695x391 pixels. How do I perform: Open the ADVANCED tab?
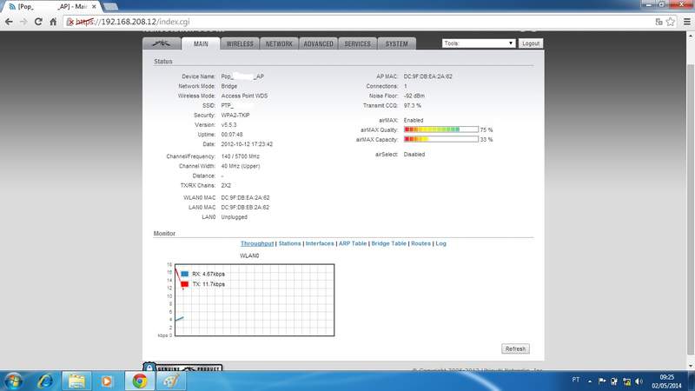pyautogui.click(x=318, y=43)
